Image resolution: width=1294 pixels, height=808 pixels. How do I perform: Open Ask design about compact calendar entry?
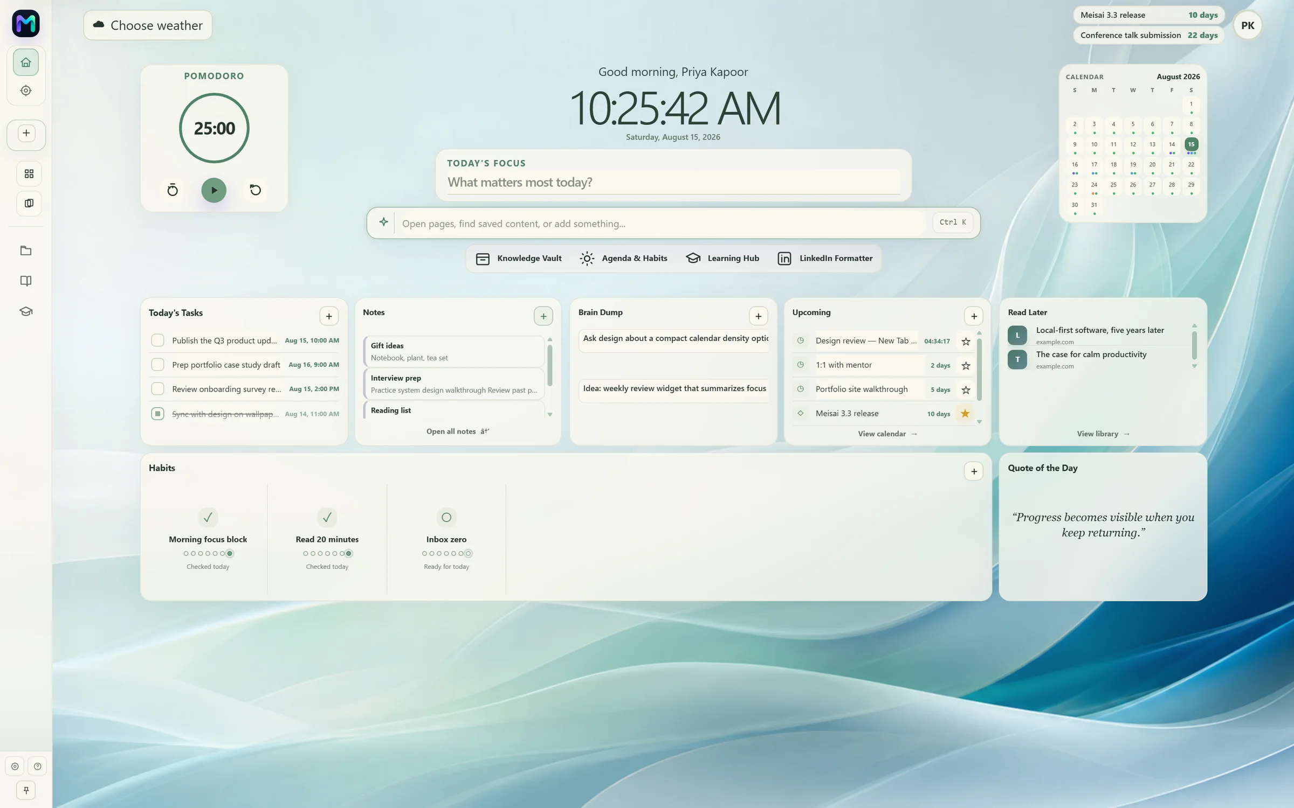click(x=673, y=341)
